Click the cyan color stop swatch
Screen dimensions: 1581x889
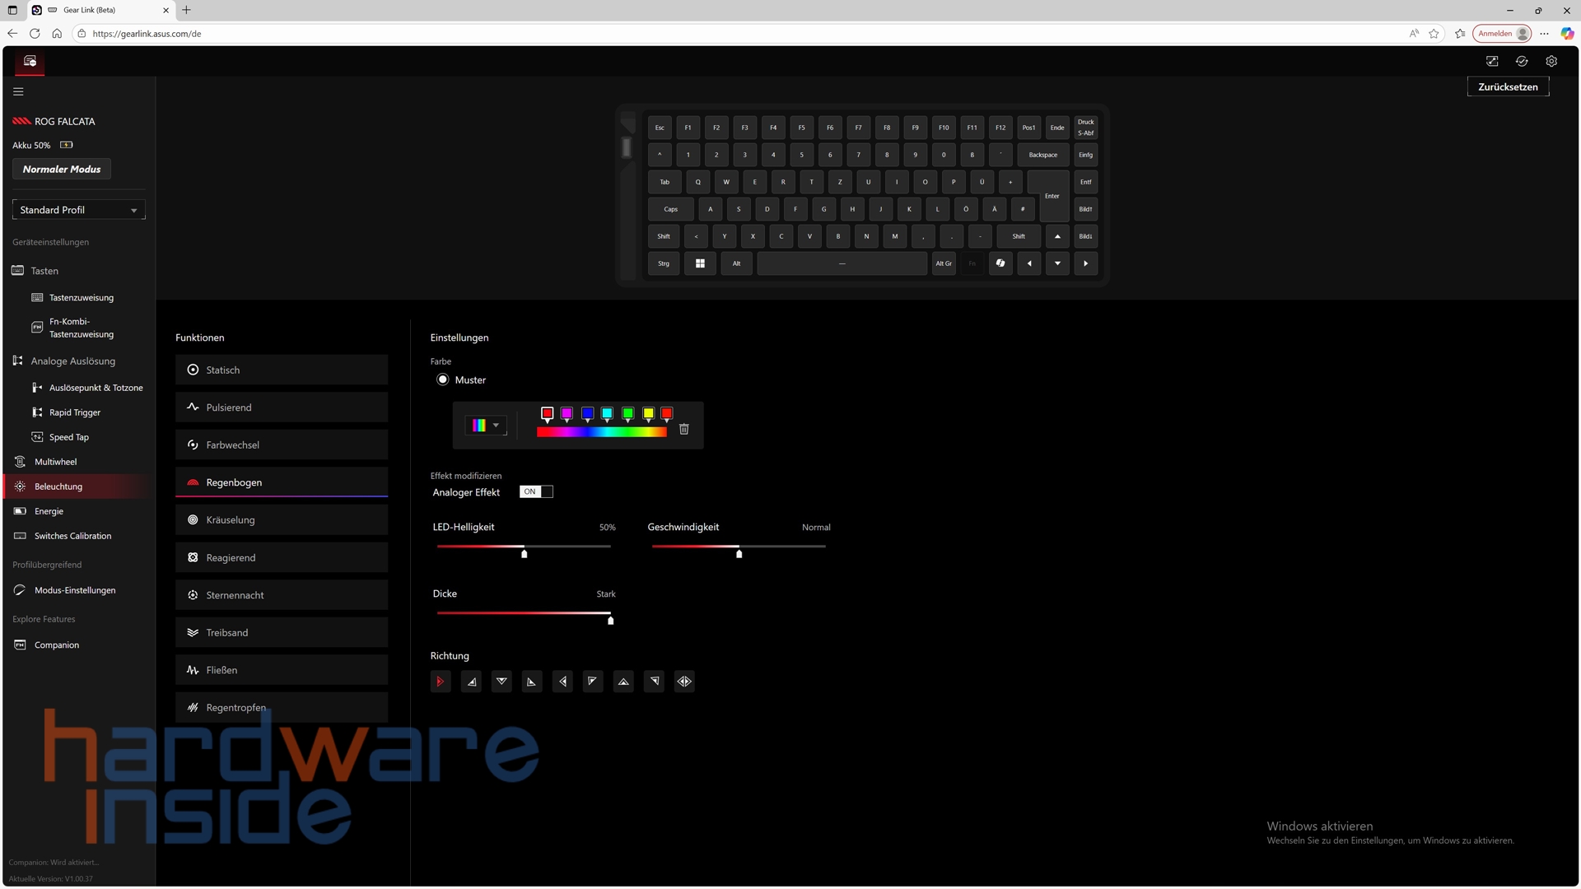point(607,413)
